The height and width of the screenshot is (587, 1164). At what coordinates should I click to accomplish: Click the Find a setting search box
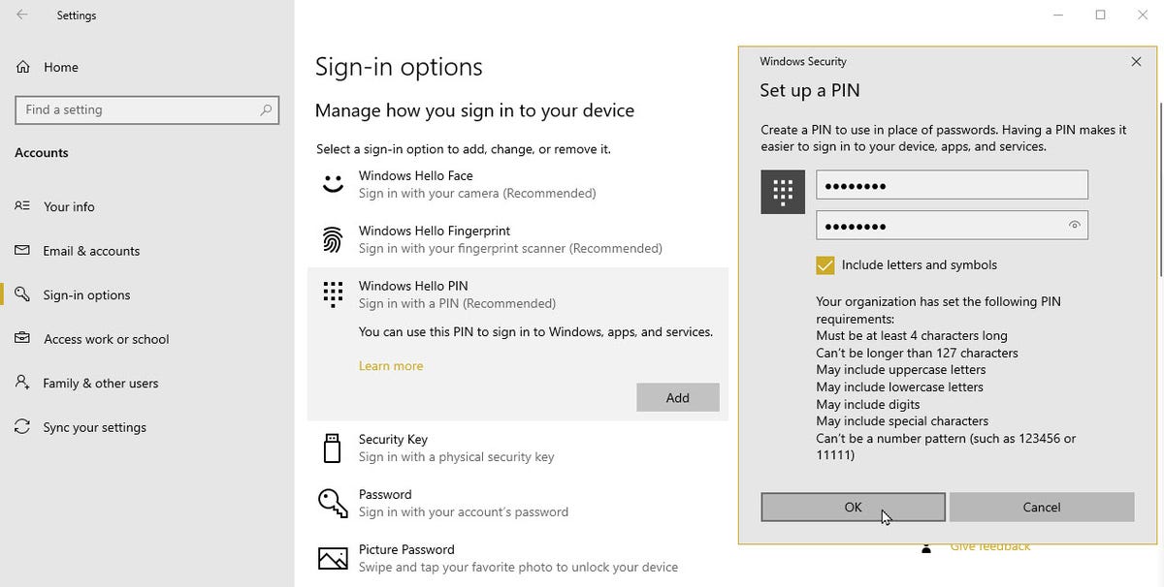click(147, 109)
